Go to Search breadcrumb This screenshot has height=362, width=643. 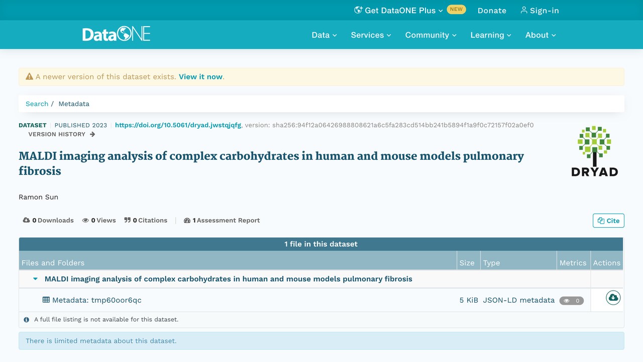pyautogui.click(x=37, y=104)
